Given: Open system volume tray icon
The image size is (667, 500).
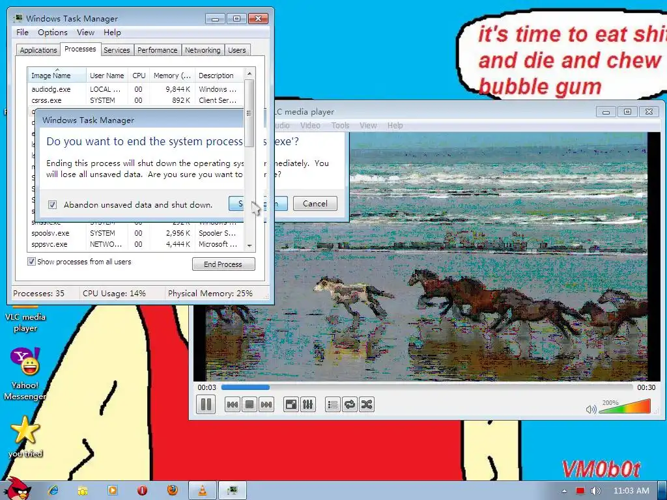Looking at the screenshot, I should (595, 491).
